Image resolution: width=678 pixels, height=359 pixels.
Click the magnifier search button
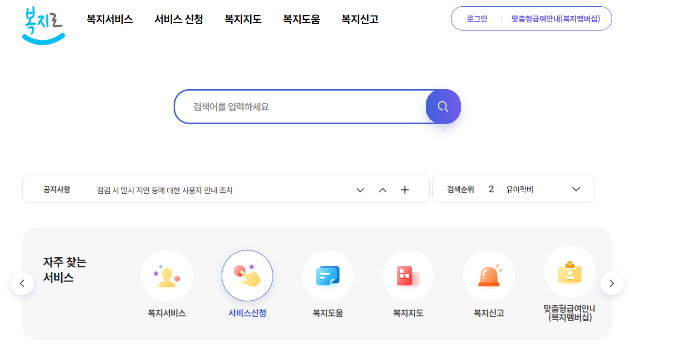[x=443, y=107]
